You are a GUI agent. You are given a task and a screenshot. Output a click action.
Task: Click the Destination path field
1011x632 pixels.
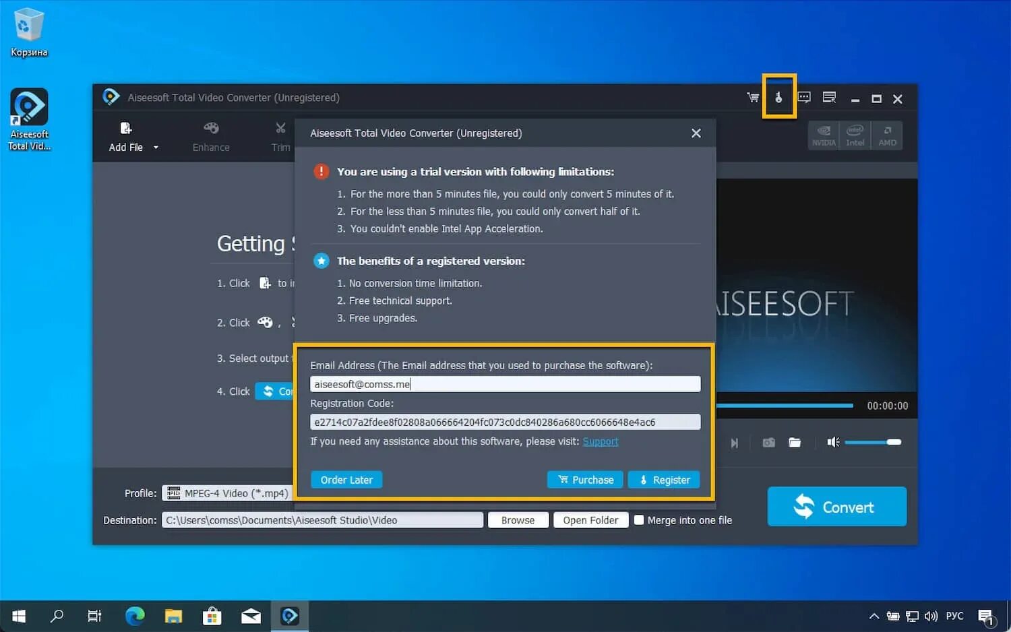(x=322, y=520)
